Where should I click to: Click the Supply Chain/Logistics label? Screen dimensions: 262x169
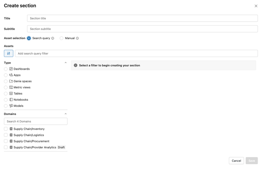click(29, 135)
